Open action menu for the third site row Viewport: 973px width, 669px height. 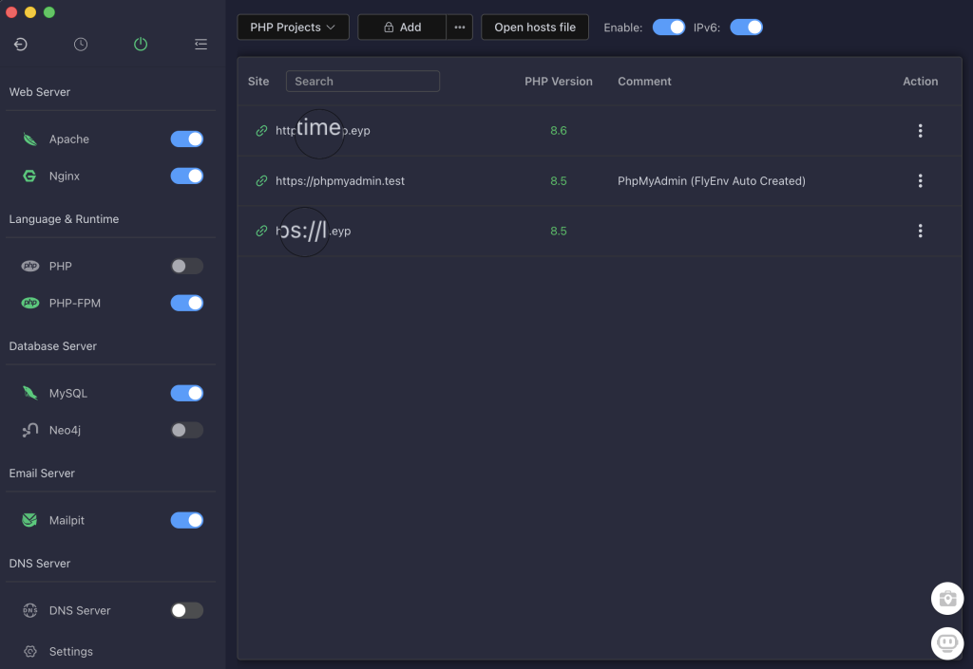[920, 231]
